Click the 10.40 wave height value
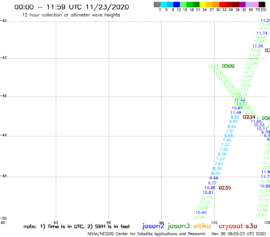The image size is (270, 237). [201, 213]
